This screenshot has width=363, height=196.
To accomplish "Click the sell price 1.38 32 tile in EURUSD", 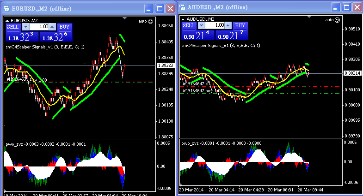I will (22, 37).
